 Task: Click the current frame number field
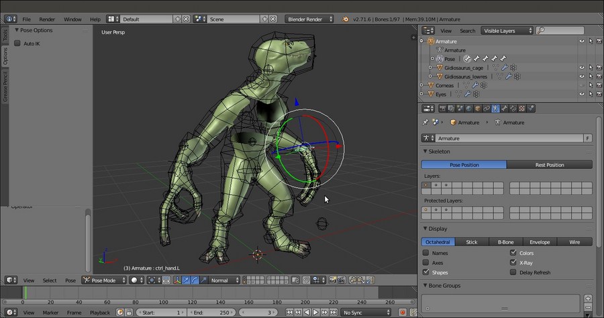coord(257,313)
